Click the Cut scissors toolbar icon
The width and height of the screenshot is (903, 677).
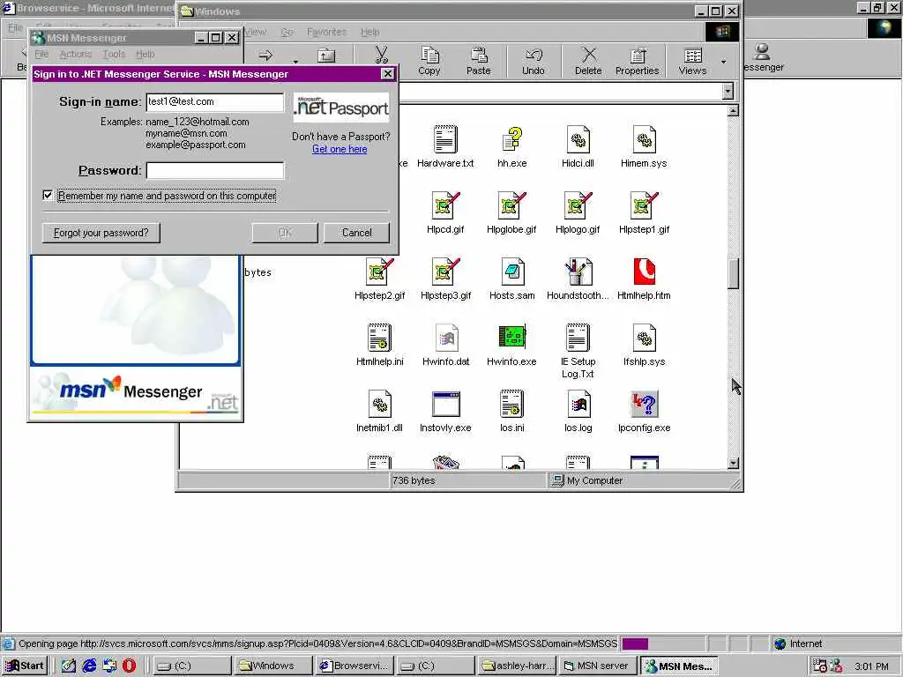tap(381, 56)
